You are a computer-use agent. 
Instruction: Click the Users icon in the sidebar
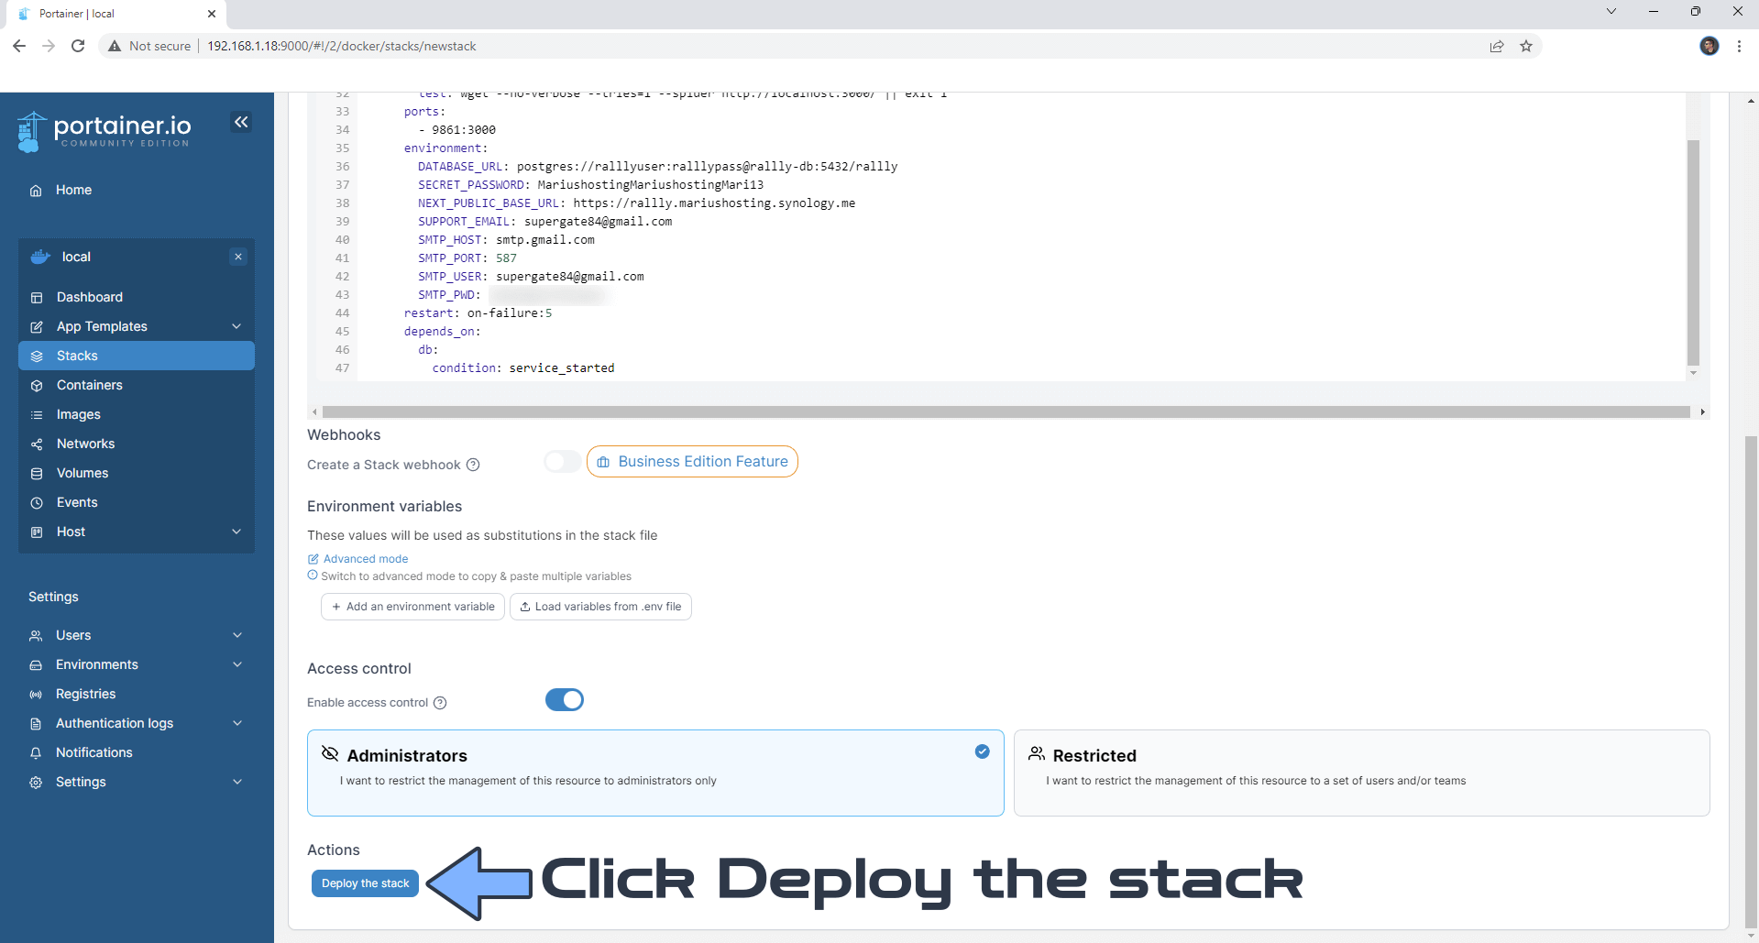pyautogui.click(x=36, y=635)
